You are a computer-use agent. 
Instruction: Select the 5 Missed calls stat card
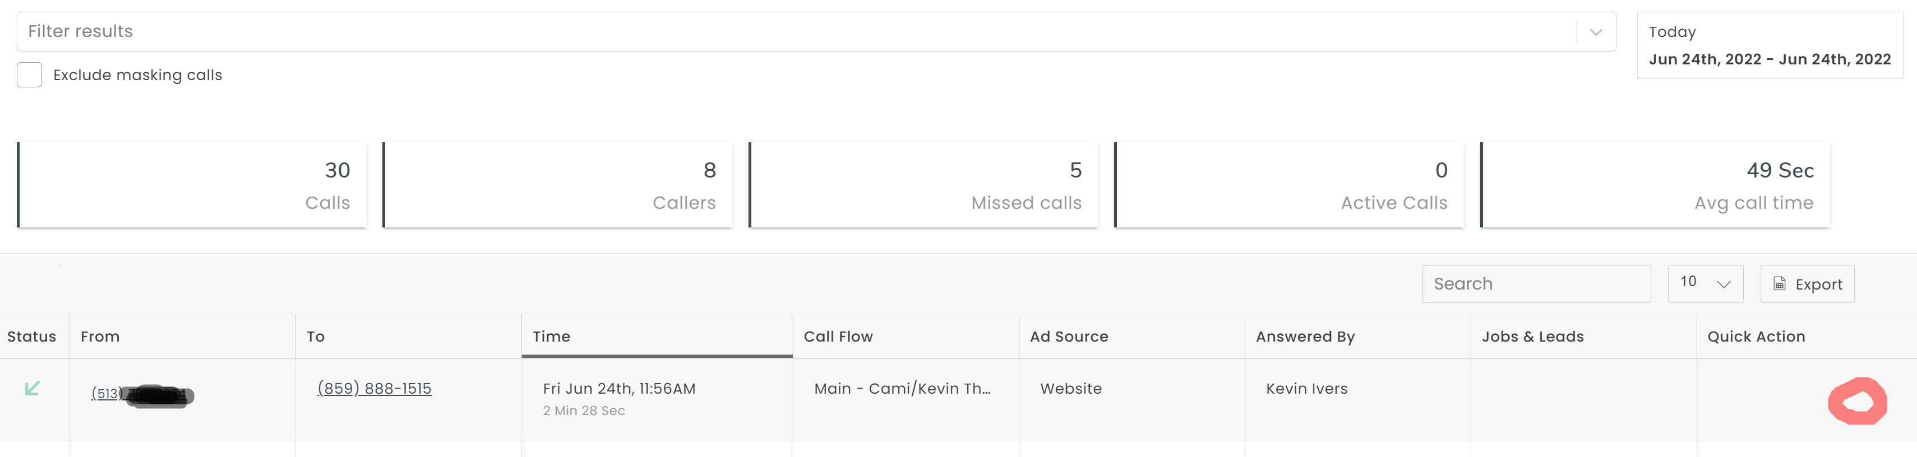923,185
